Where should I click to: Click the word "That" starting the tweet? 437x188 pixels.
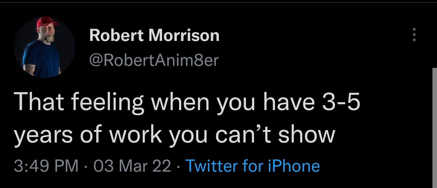click(38, 102)
